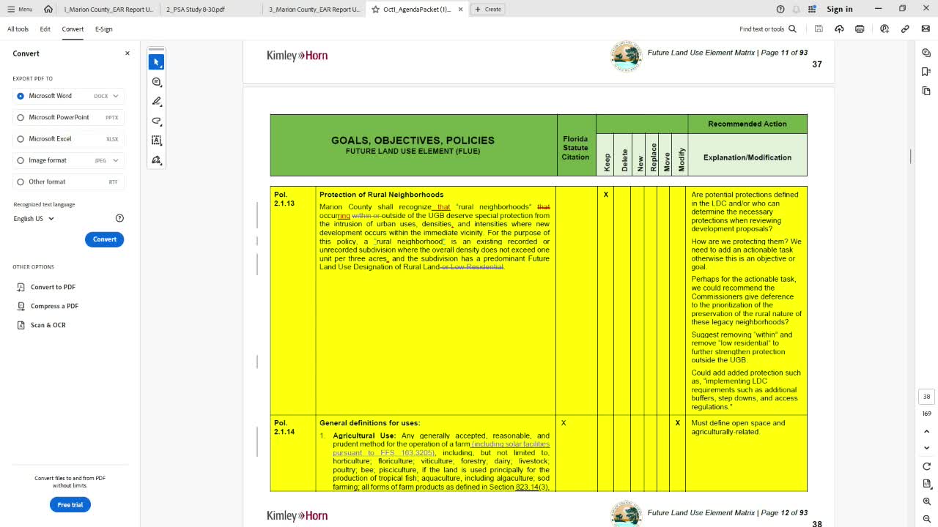Save the file with floppy icon
The height and width of the screenshot is (527, 938).
point(819,29)
